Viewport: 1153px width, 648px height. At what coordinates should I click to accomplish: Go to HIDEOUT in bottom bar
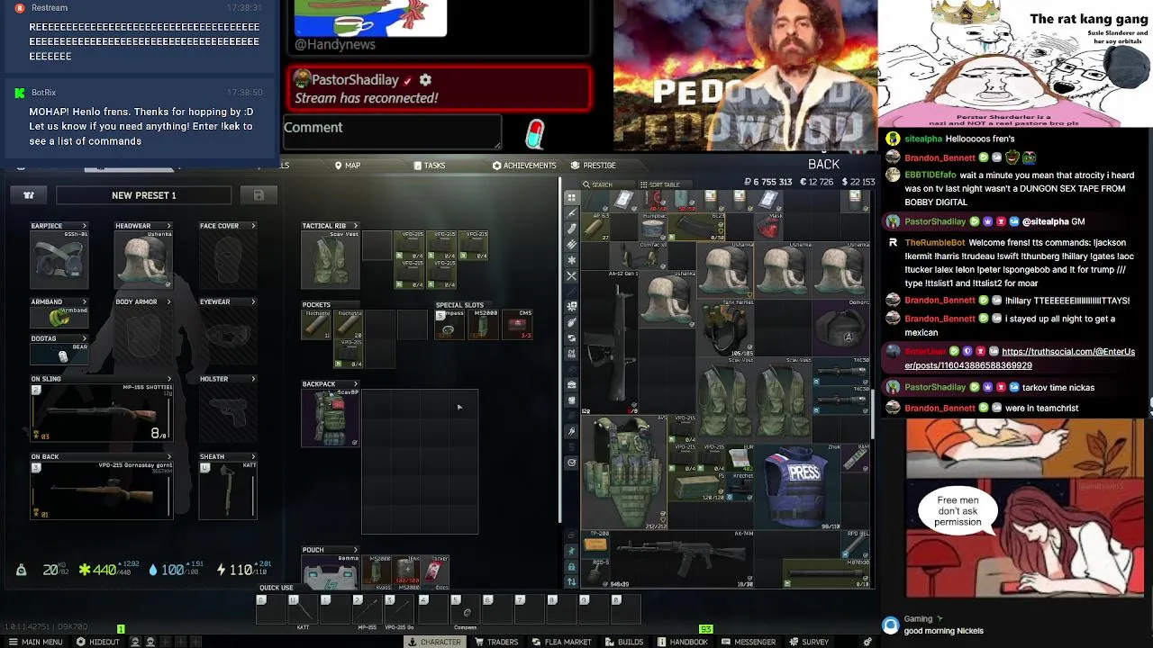pyautogui.click(x=98, y=642)
